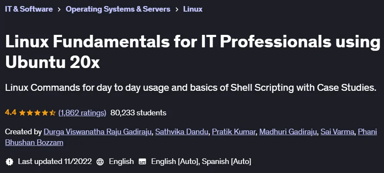Open the 1,862 ratings link

point(82,113)
